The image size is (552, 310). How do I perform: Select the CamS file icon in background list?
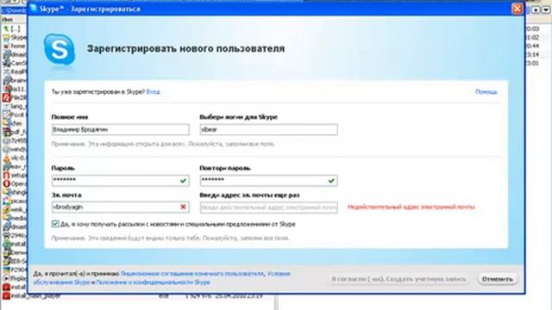pyautogui.click(x=6, y=63)
